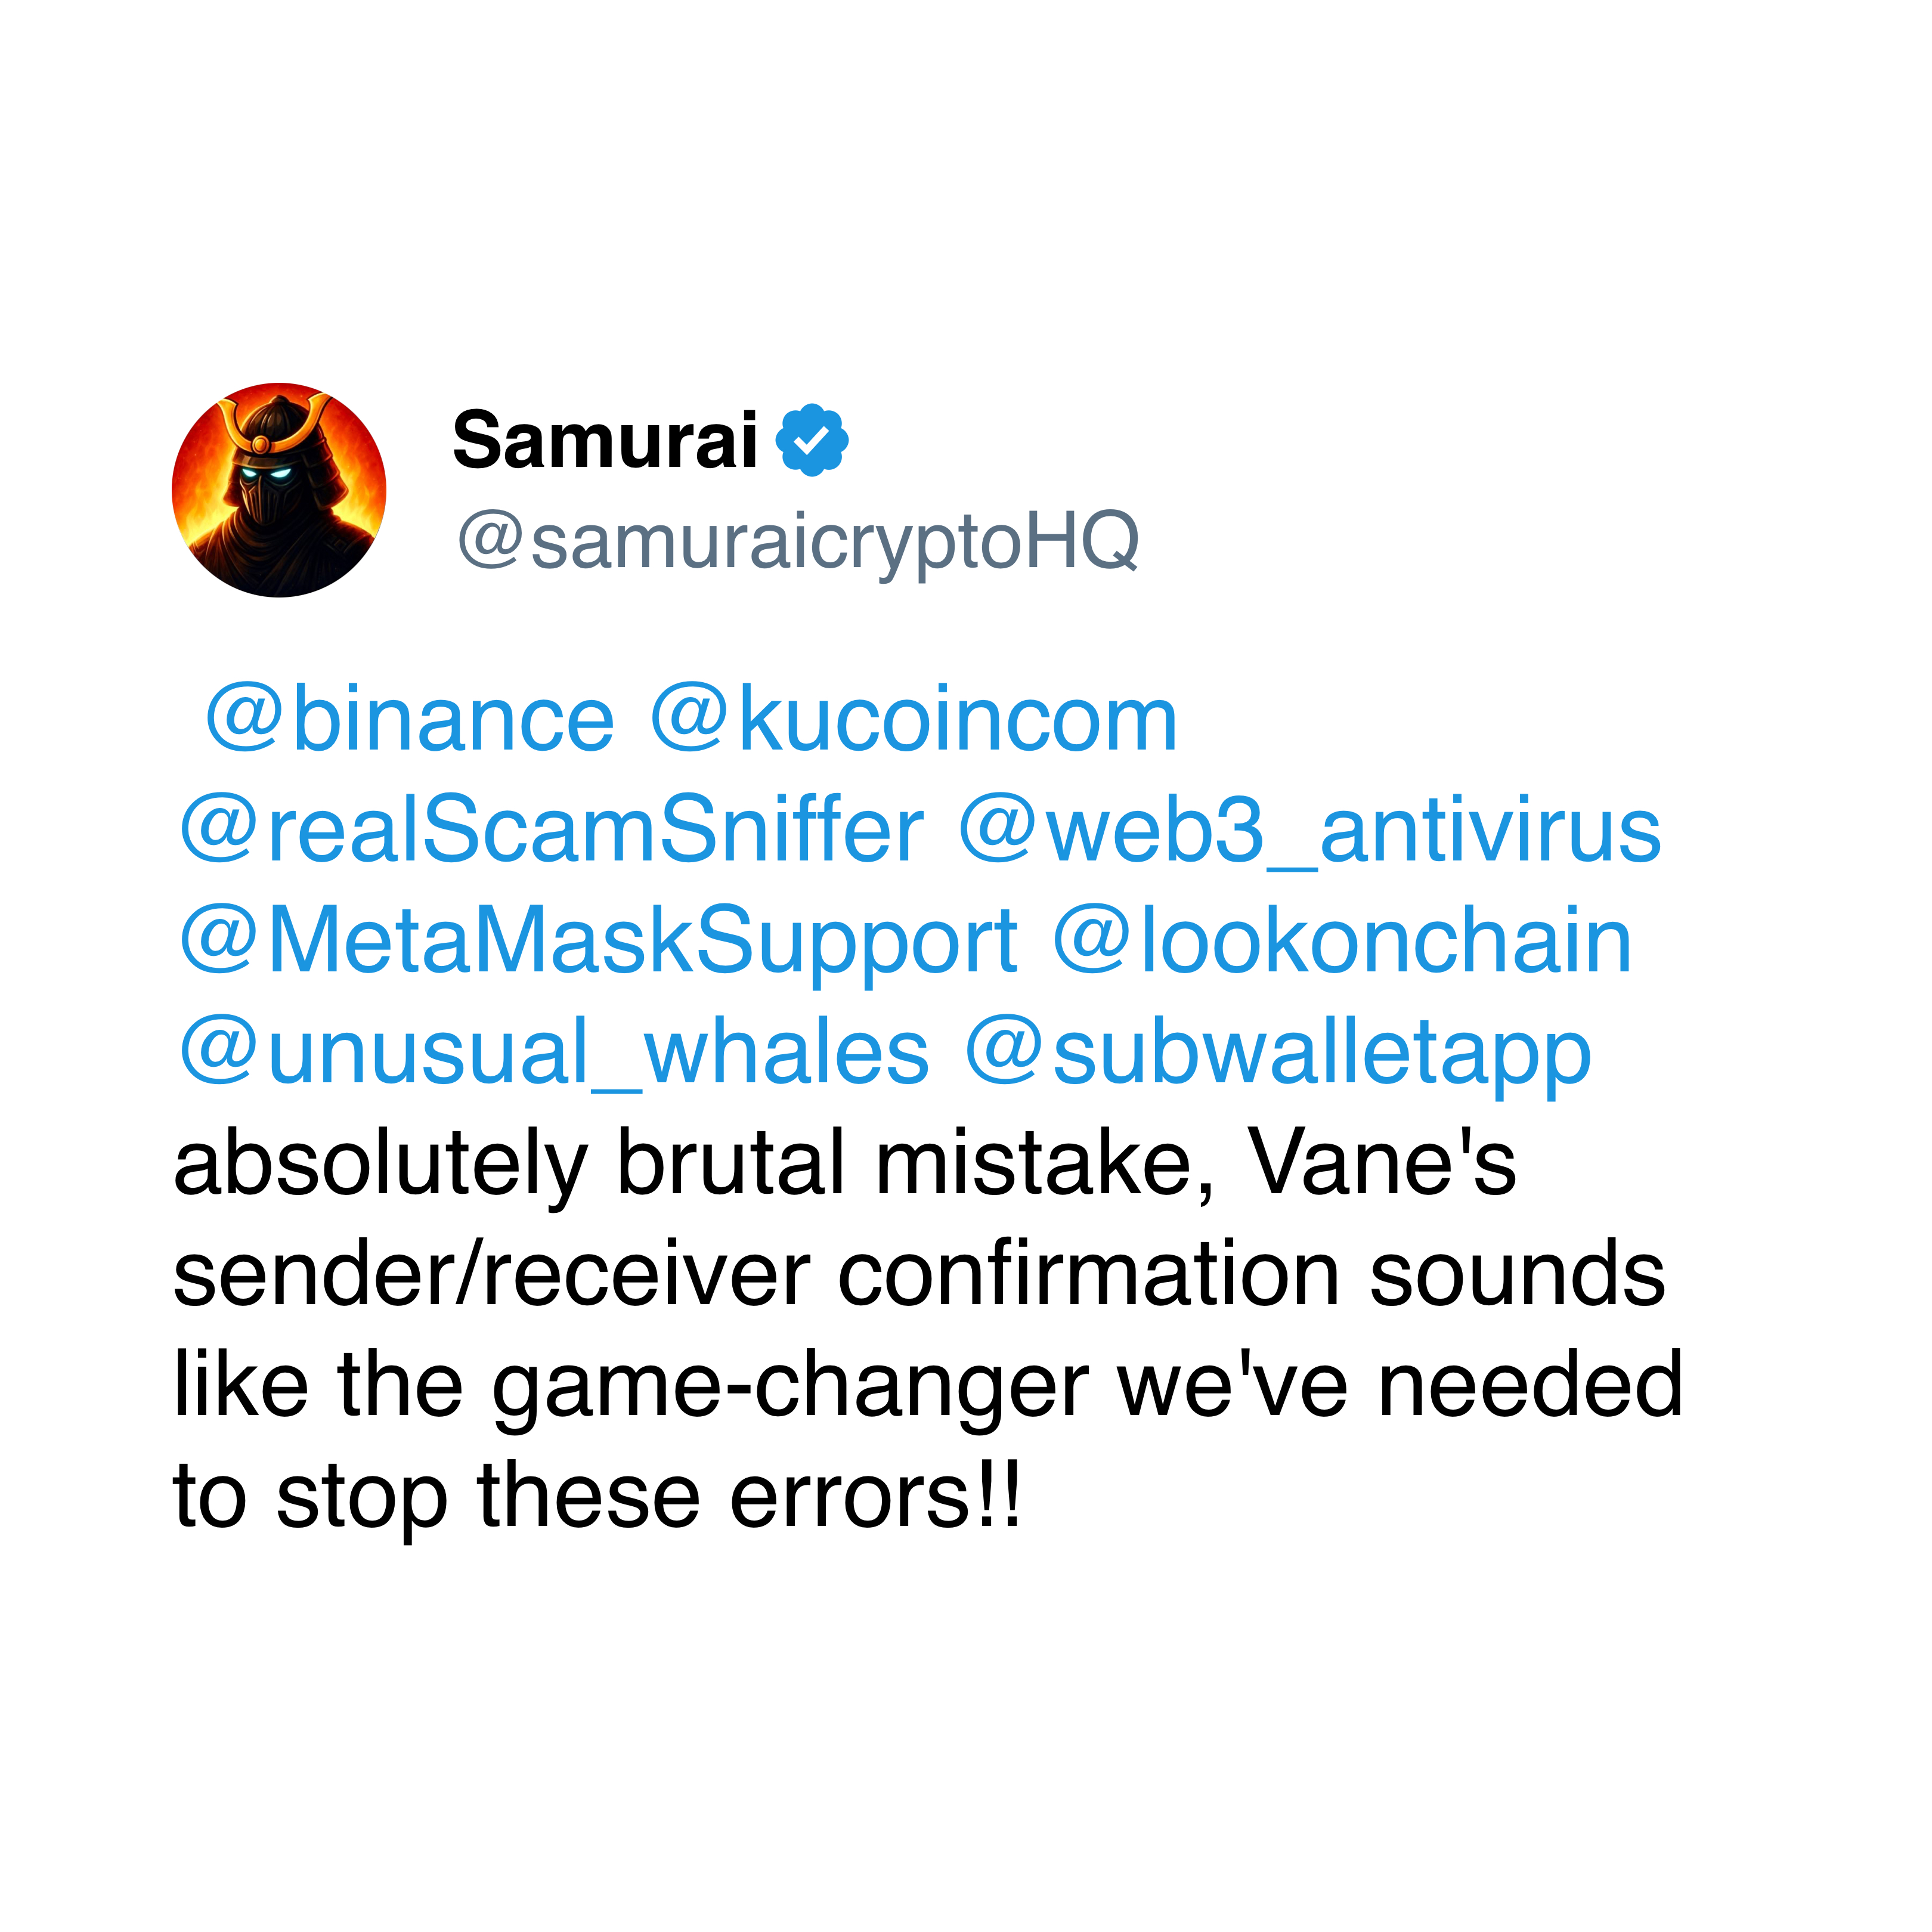Go to the @MetaMaskSupport mention
The width and height of the screenshot is (1932, 1932).
click(x=598, y=942)
